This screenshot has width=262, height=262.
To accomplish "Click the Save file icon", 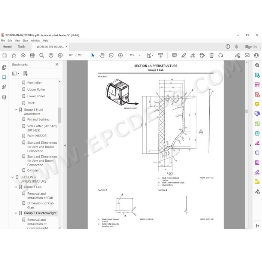I will 4,55.
